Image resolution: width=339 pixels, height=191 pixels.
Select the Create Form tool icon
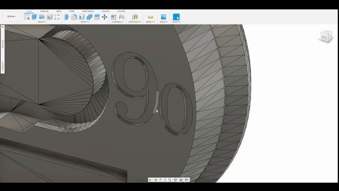point(57,17)
